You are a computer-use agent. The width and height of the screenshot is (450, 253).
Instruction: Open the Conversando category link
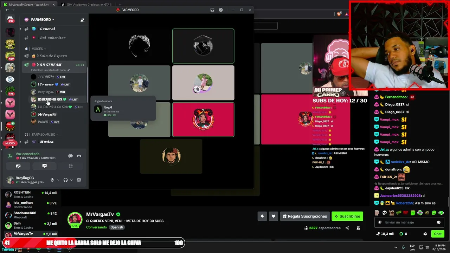96,227
